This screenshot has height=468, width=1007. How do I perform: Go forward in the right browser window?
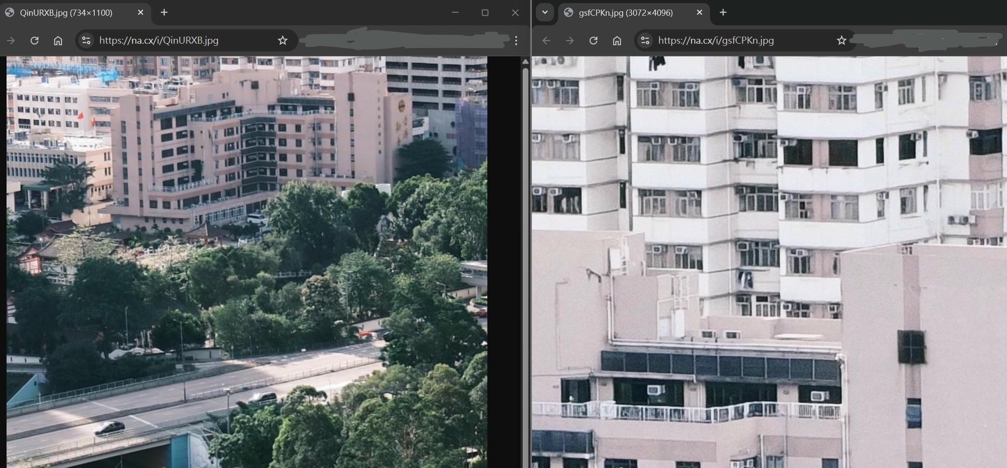pos(570,41)
